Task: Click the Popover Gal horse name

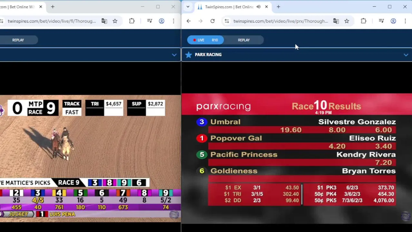Action: click(236, 138)
